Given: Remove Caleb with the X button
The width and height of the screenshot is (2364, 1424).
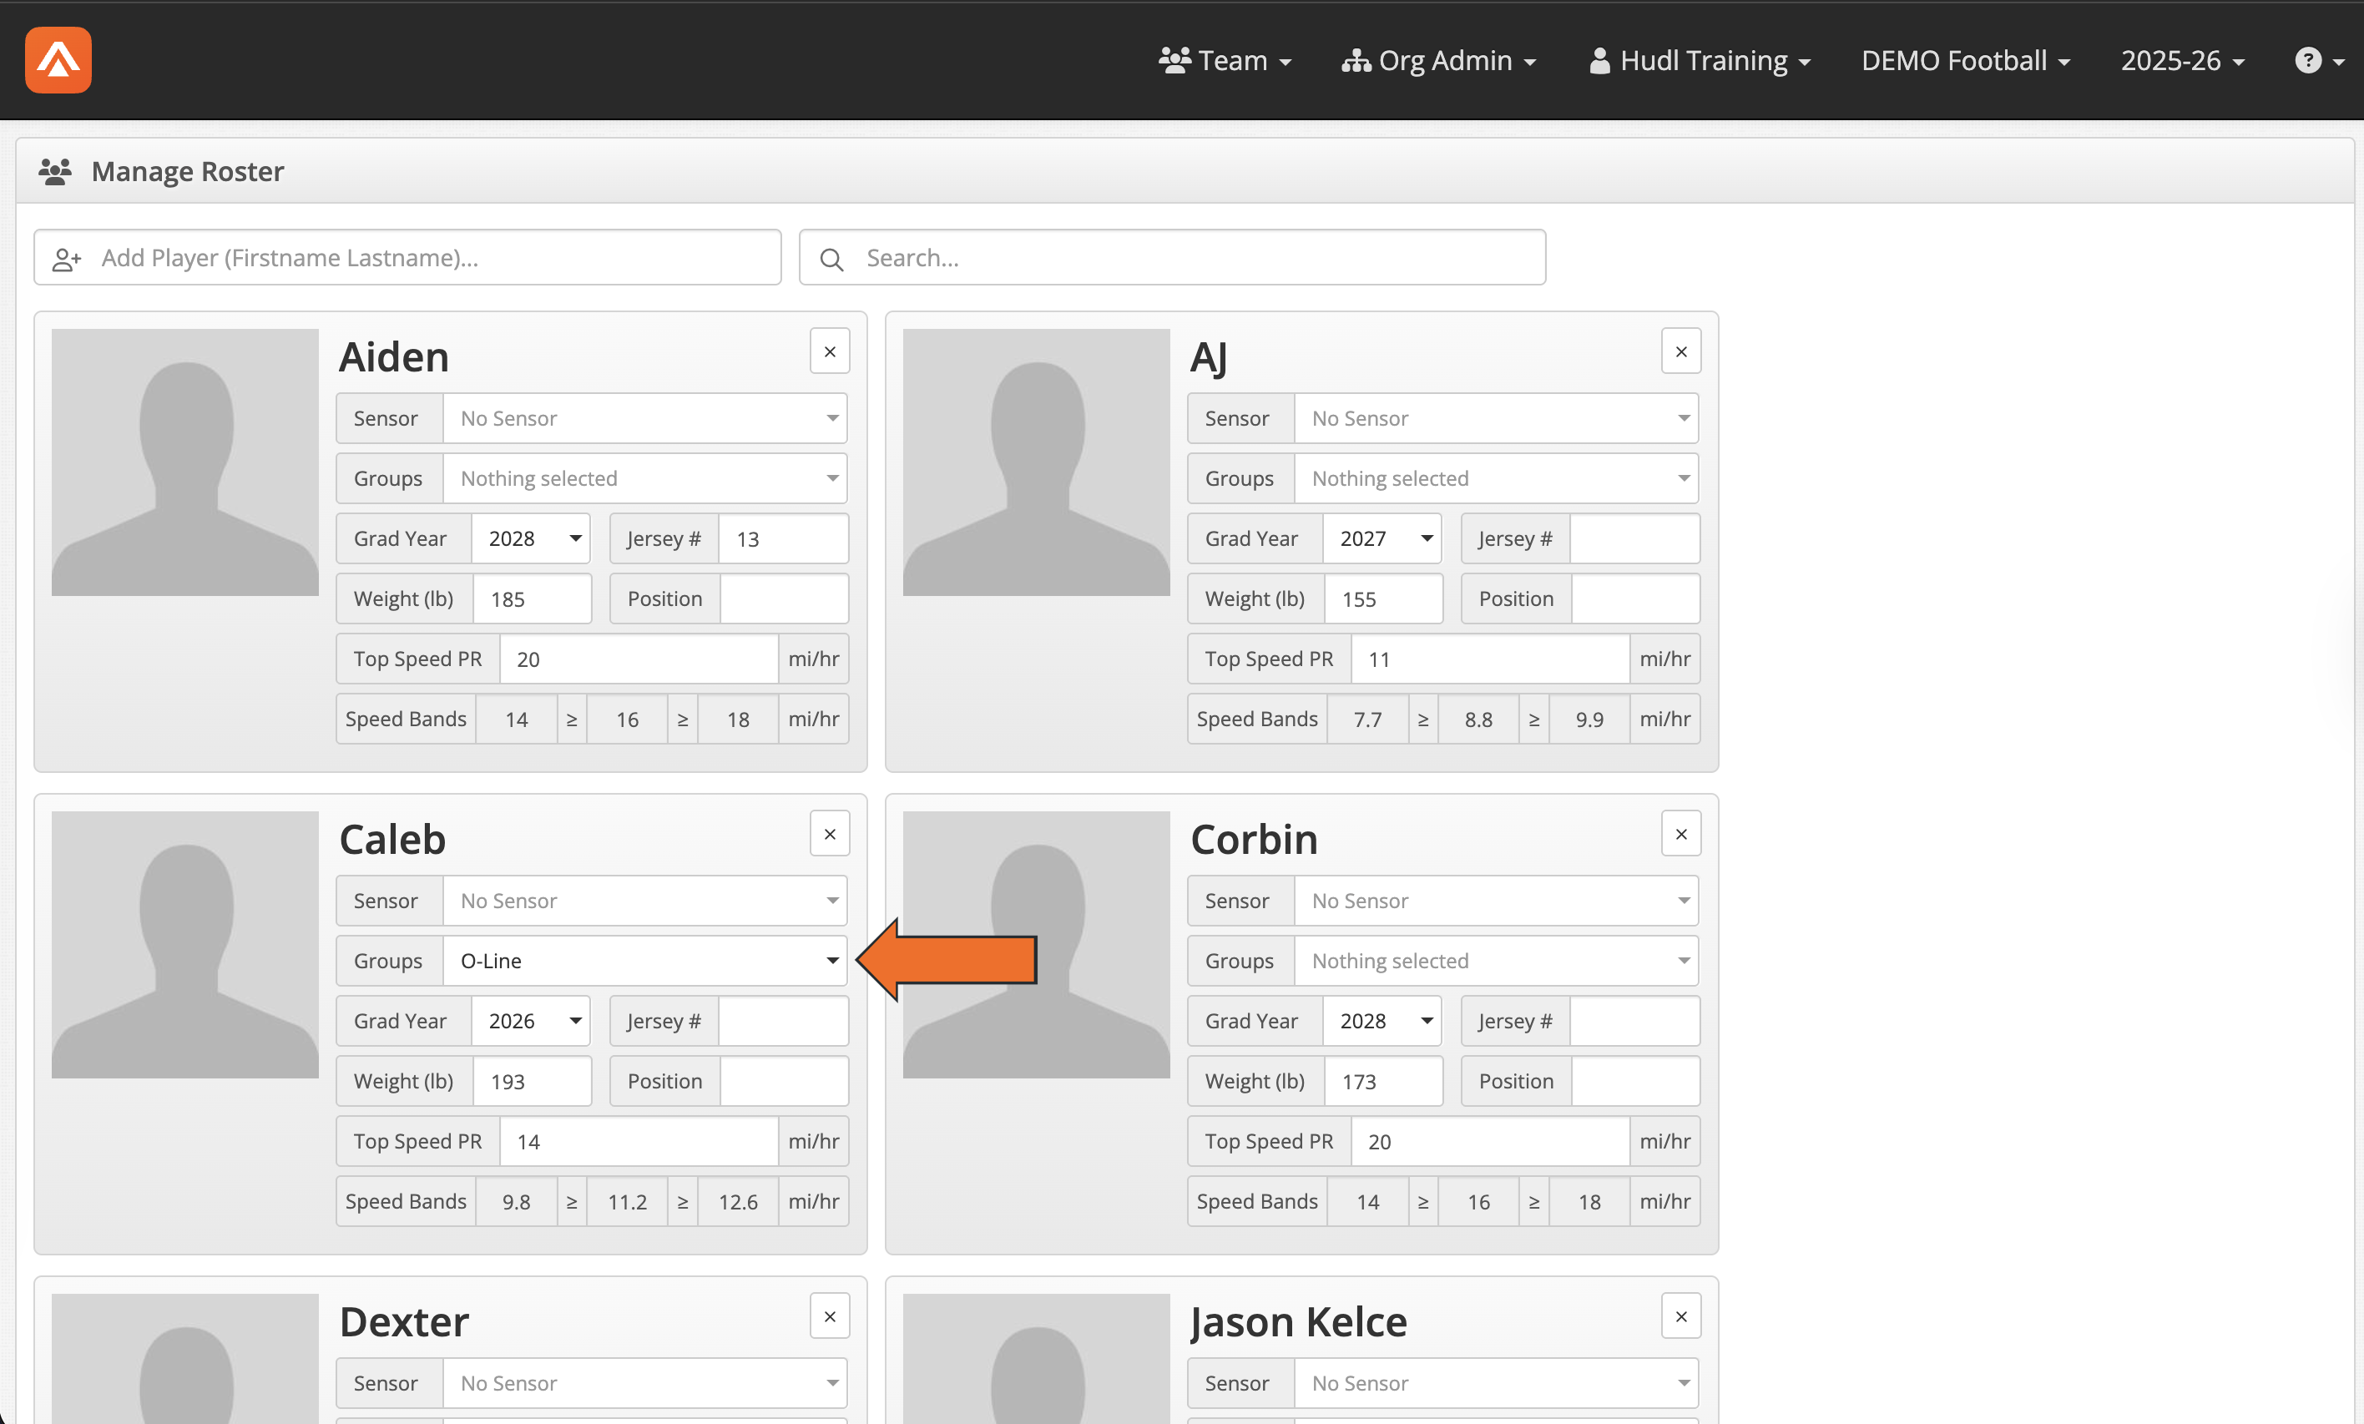Looking at the screenshot, I should [x=830, y=834].
